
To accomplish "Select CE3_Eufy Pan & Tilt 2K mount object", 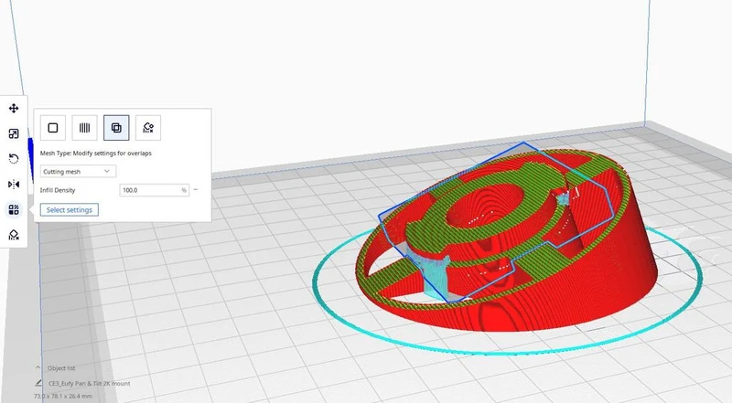I will click(x=89, y=384).
